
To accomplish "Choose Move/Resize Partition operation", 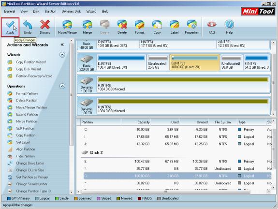I will click(x=31, y=107).
